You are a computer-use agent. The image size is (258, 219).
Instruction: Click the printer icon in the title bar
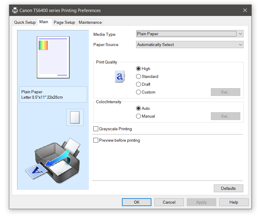point(15,10)
